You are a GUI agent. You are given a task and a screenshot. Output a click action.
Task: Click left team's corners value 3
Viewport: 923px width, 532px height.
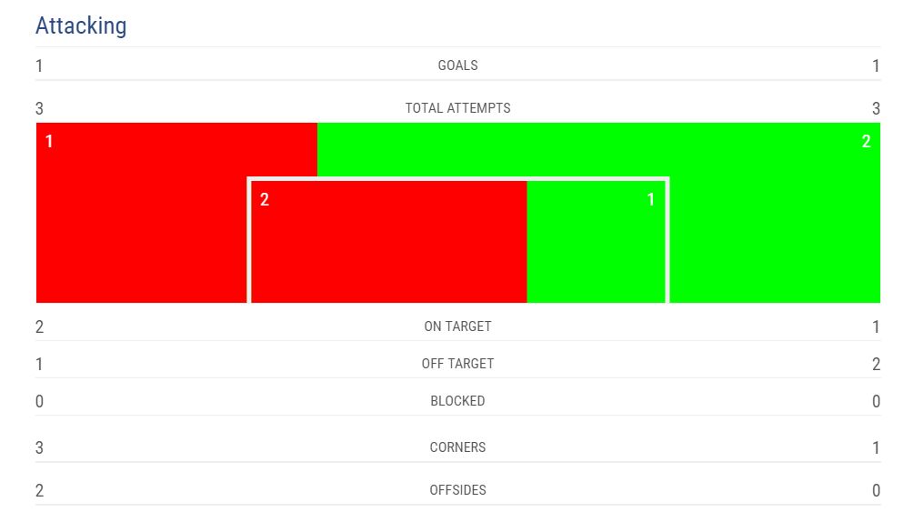point(39,447)
